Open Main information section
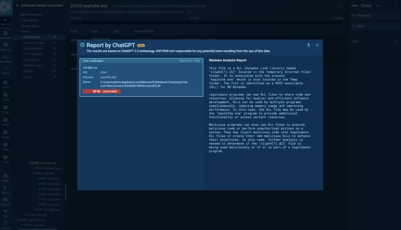401x230 pixels. click(31, 14)
